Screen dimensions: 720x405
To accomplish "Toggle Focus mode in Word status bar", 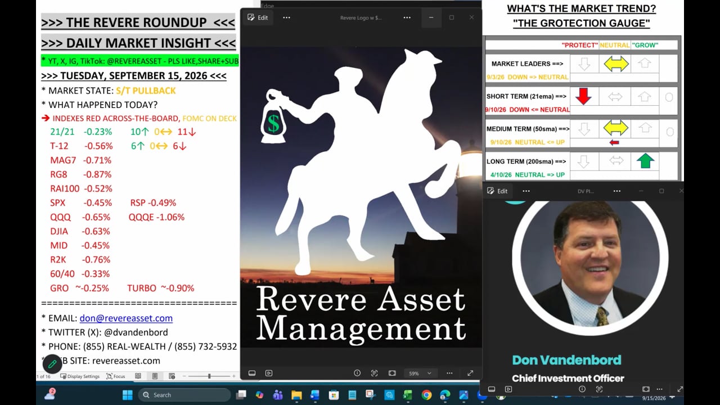I will tap(116, 376).
